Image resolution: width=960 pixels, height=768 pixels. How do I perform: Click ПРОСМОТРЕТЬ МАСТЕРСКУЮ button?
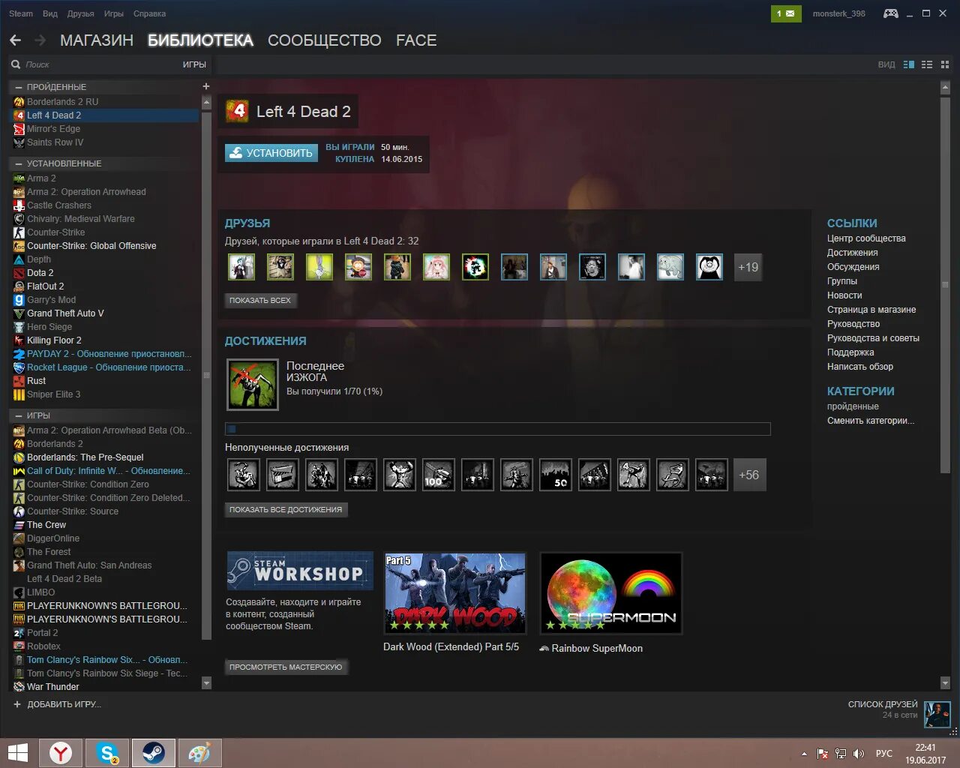click(x=286, y=667)
